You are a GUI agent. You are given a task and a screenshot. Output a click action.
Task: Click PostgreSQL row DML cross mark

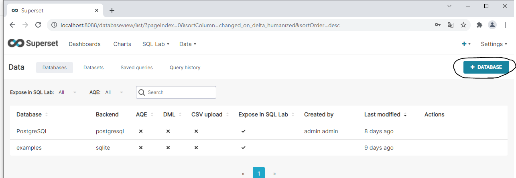pyautogui.click(x=168, y=131)
